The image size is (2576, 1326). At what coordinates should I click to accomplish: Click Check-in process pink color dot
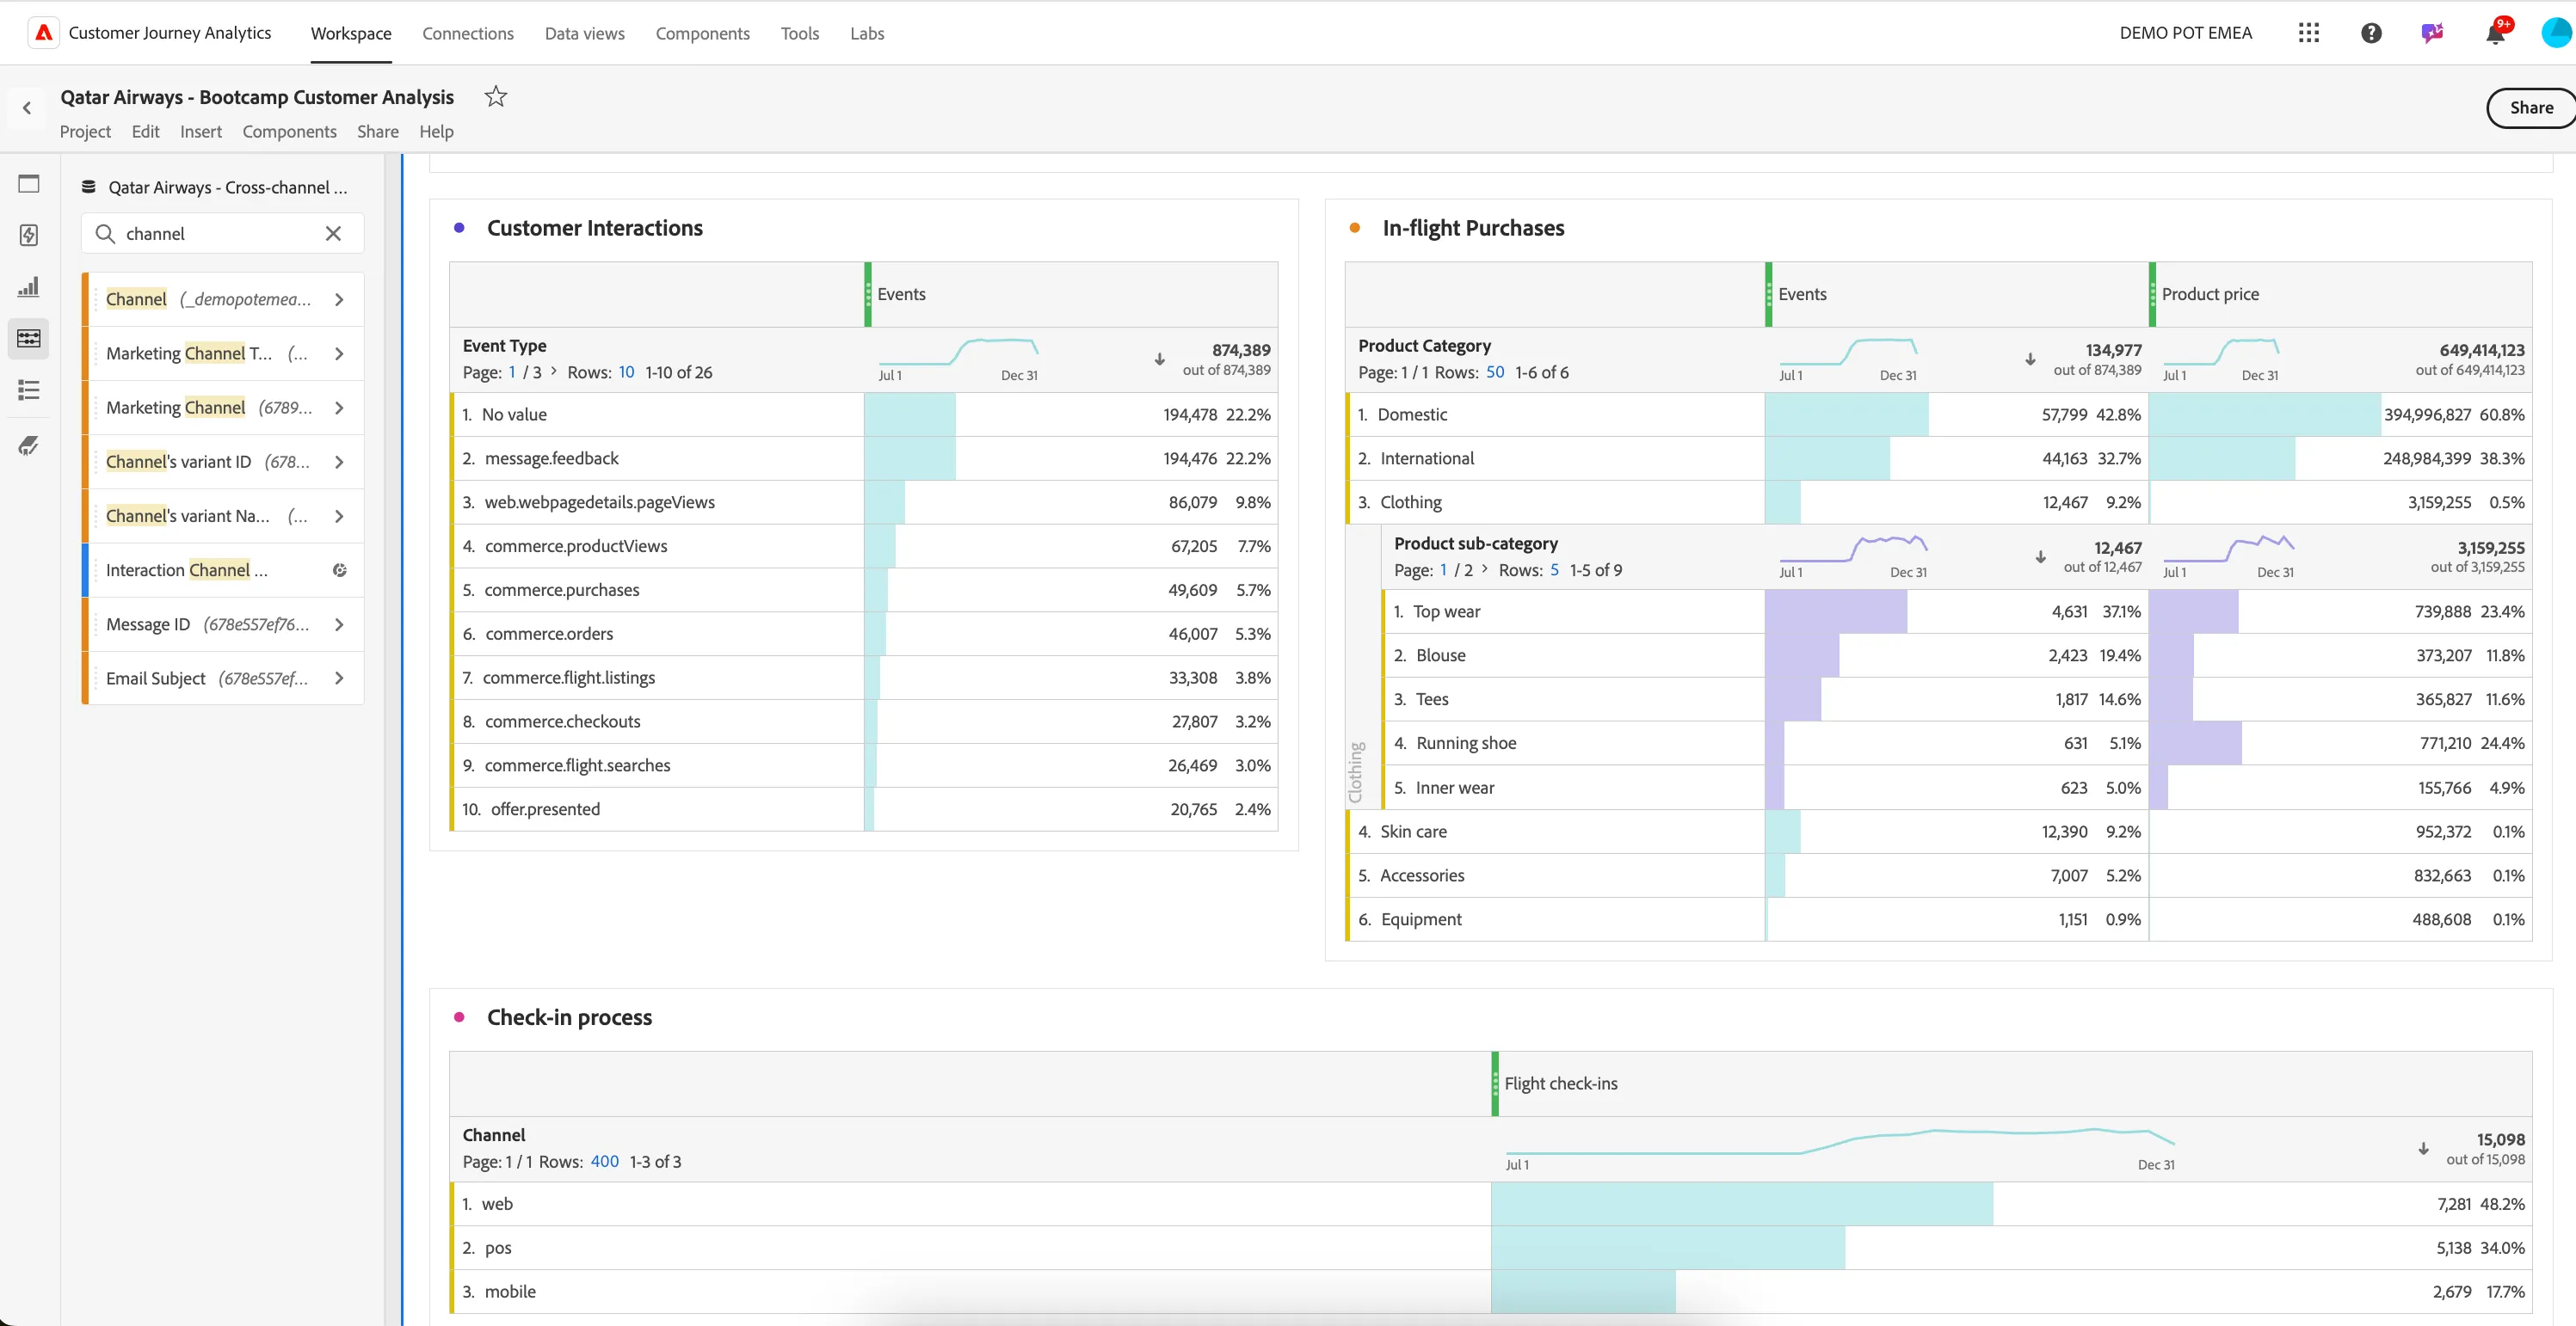pyautogui.click(x=459, y=1016)
